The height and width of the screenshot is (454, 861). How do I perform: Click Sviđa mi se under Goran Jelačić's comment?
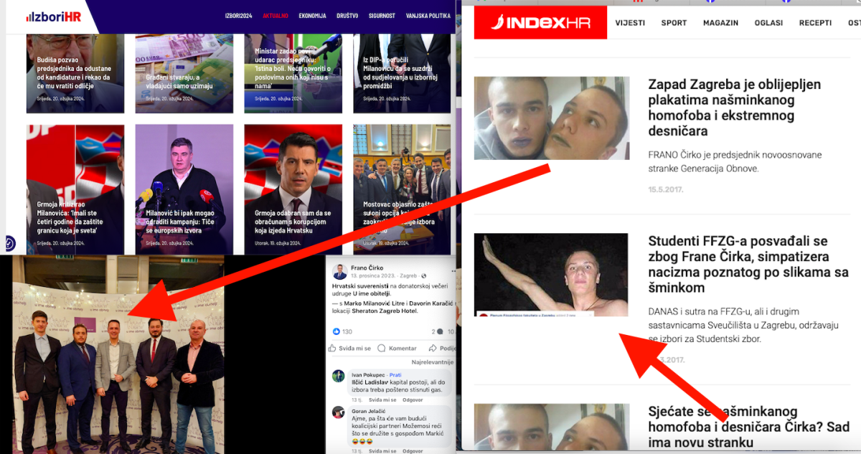click(382, 451)
